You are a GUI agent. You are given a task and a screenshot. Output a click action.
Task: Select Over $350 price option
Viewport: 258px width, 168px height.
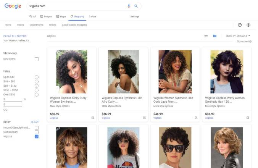(x=37, y=95)
